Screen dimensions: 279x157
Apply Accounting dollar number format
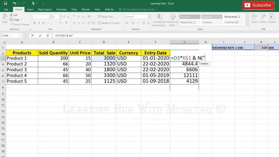coord(127,23)
